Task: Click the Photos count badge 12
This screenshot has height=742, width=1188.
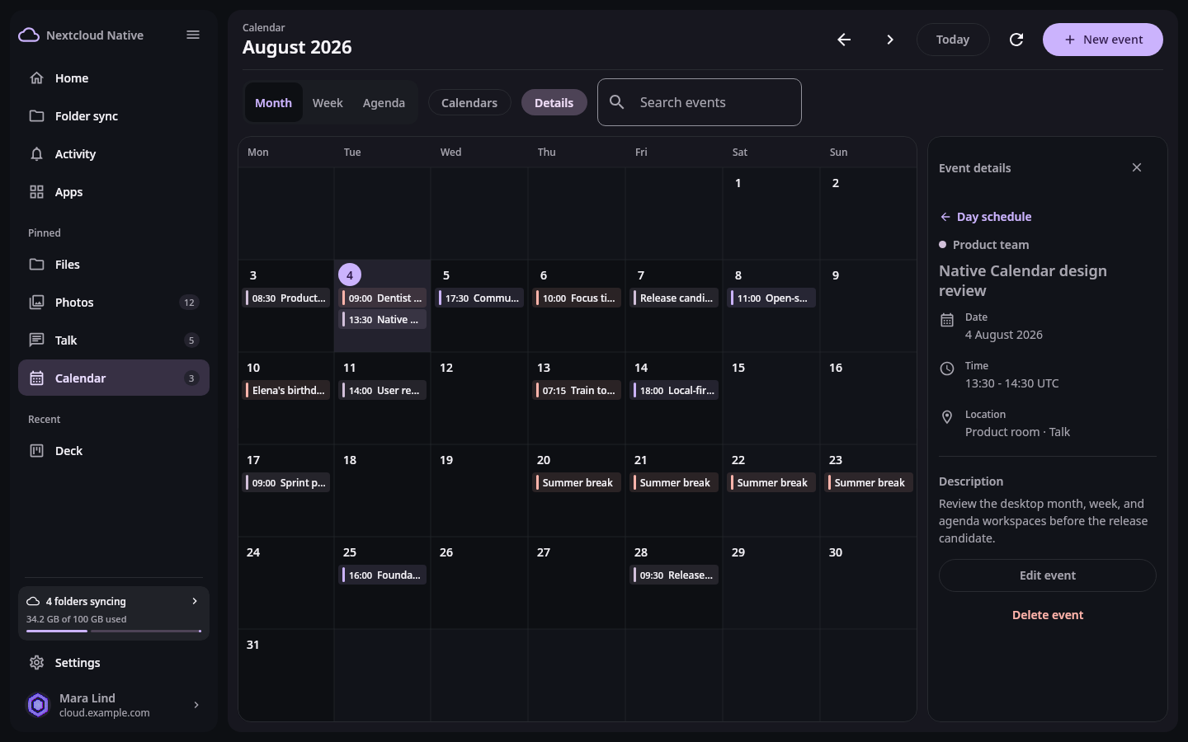Action: (x=189, y=303)
